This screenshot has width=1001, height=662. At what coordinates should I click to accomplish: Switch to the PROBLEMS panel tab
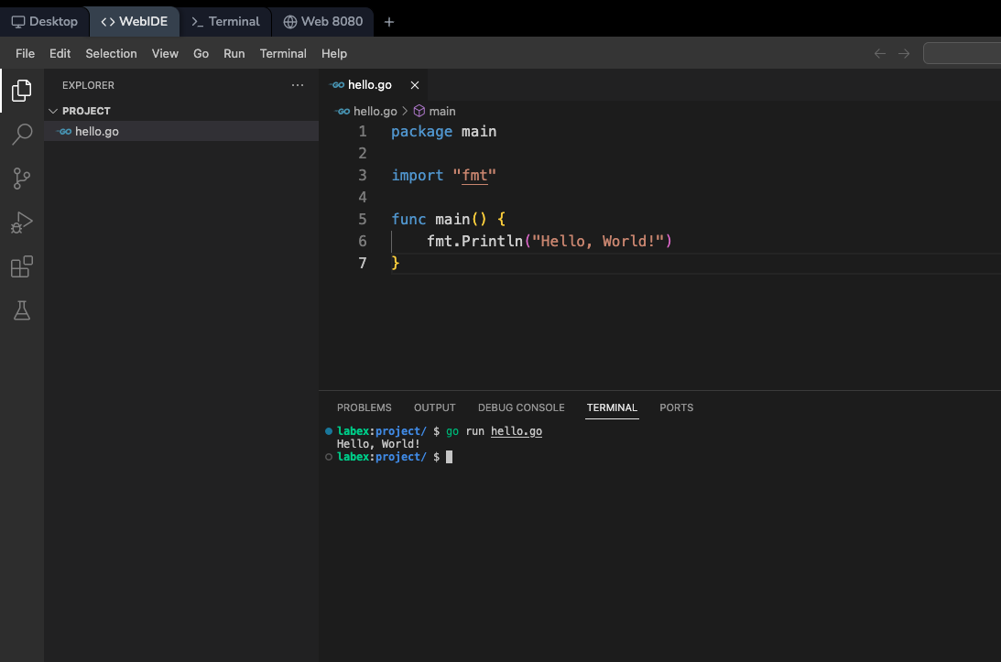click(364, 407)
